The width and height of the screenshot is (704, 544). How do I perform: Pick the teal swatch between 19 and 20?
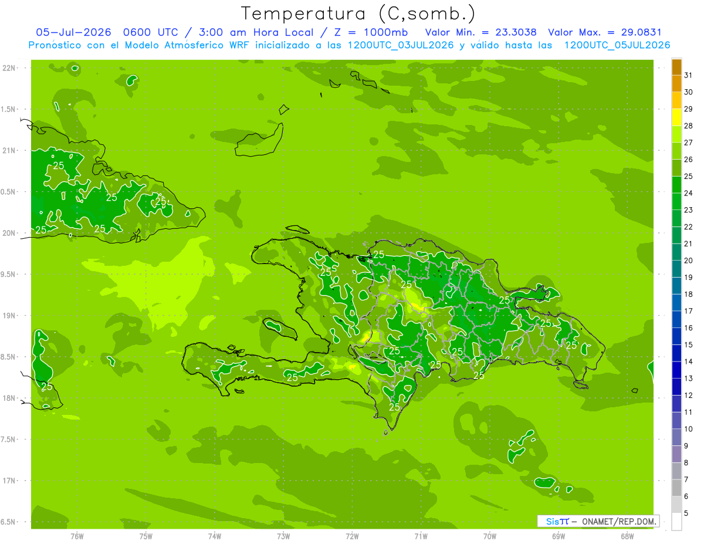pyautogui.click(x=676, y=269)
